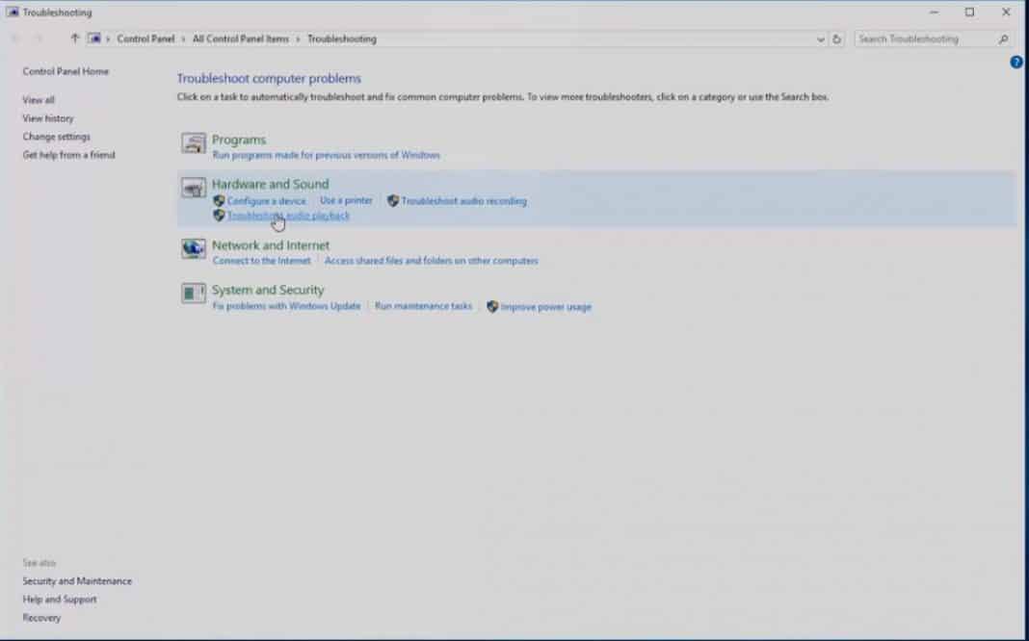The image size is (1029, 641).
Task: Click View all in the sidebar
Action: click(x=39, y=100)
